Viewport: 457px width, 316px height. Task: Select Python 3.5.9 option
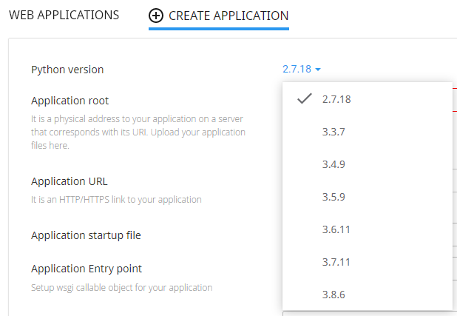[x=334, y=197]
